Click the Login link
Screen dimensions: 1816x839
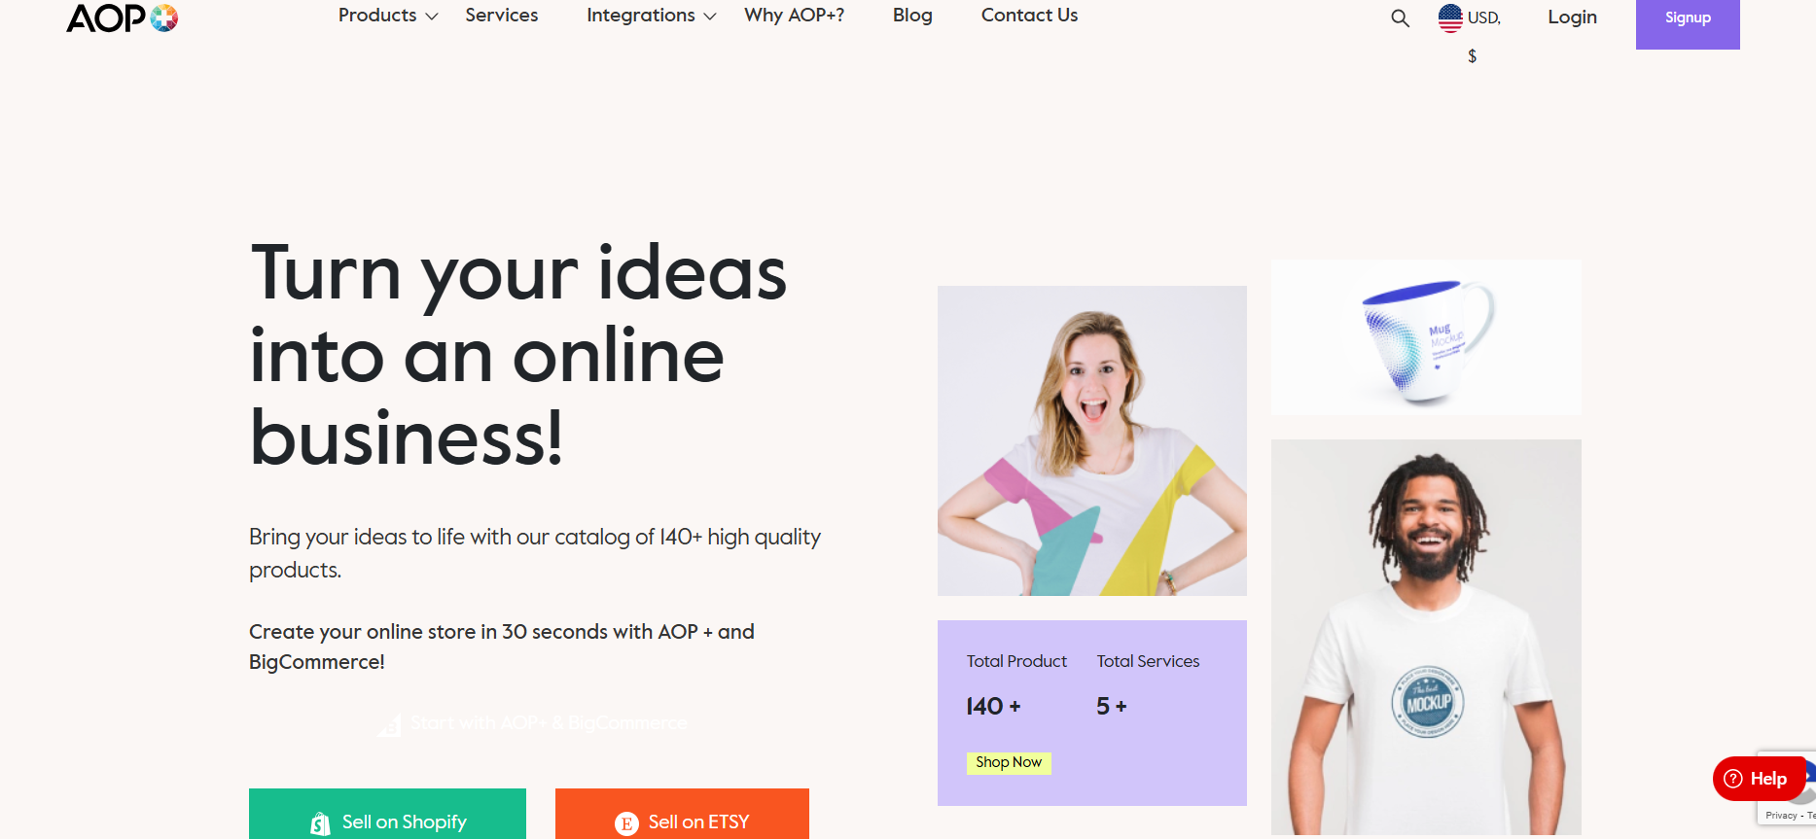point(1572,17)
